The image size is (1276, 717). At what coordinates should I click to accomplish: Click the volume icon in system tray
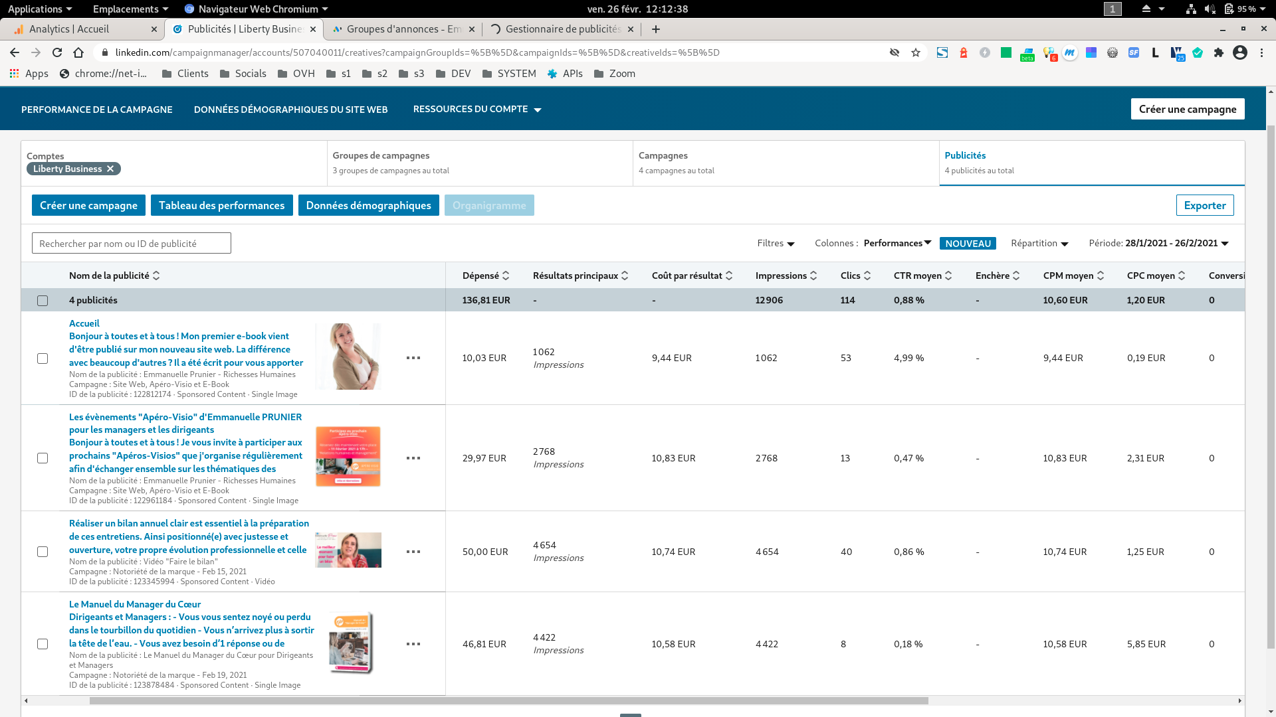(x=1210, y=9)
